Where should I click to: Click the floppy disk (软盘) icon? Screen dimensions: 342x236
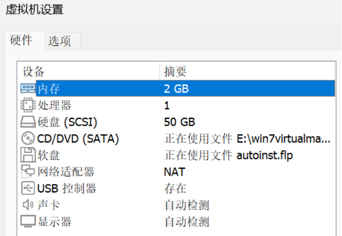[27, 155]
